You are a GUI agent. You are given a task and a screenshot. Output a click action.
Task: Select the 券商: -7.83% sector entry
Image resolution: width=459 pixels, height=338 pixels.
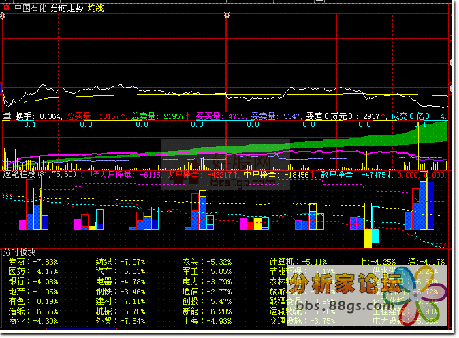(33, 262)
